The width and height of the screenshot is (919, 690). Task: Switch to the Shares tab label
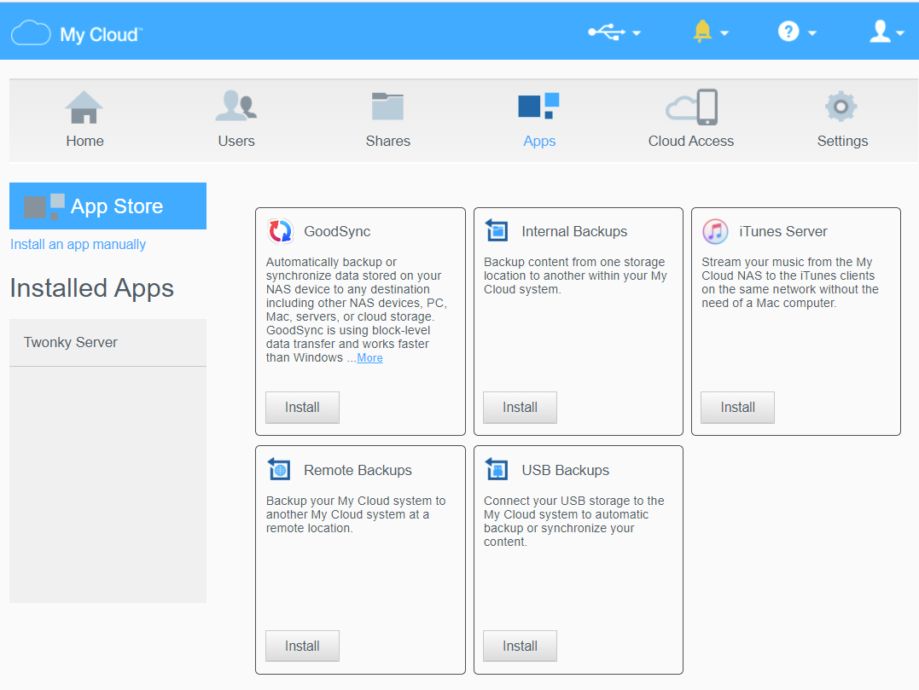pyautogui.click(x=388, y=142)
